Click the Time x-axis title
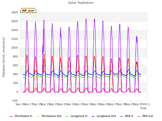Image resolution: width=162 pixels, height=121 pixels. (143, 108)
